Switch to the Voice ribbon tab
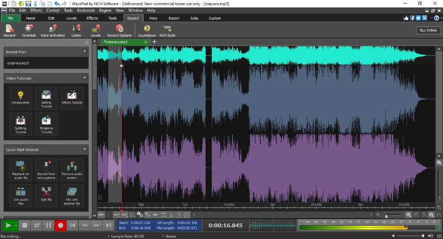The image size is (443, 239). click(153, 18)
